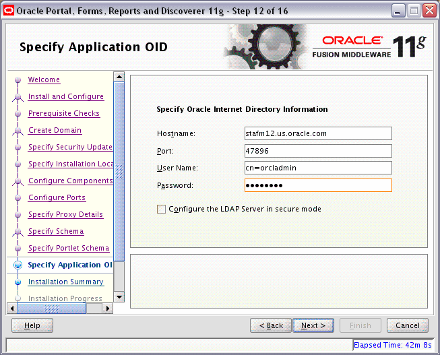
Task: Go to Installation Summary step
Action: tap(66, 282)
